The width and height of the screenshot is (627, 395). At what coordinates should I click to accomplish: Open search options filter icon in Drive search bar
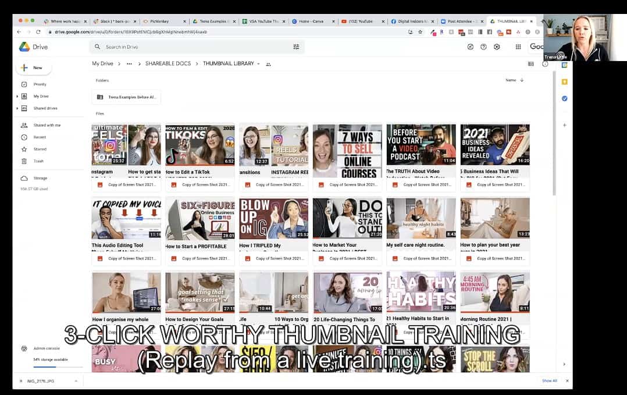pos(296,47)
